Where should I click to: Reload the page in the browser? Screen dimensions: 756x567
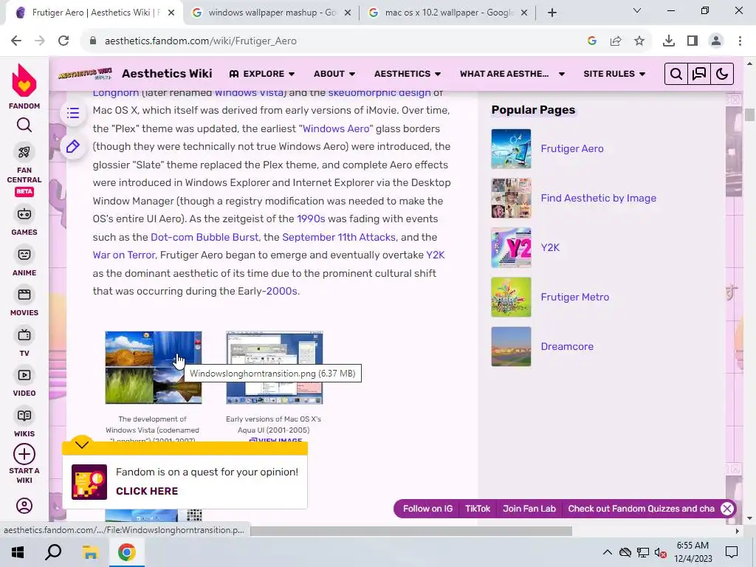63,41
